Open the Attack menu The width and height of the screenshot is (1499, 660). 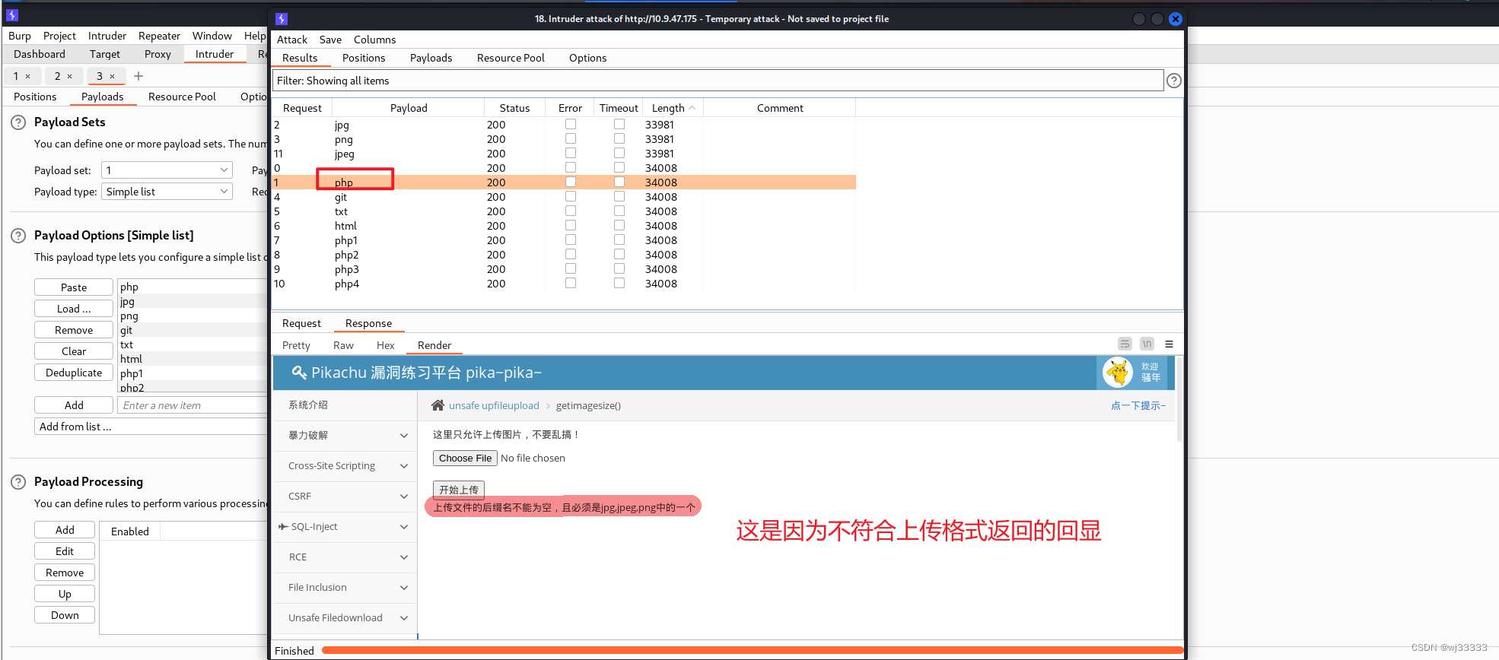tap(292, 40)
